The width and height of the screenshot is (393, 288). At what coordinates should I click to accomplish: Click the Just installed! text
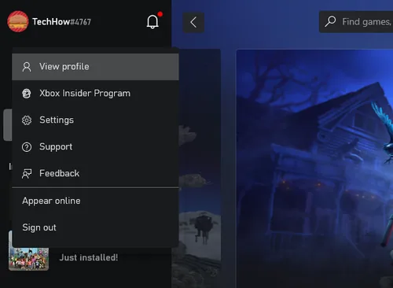point(89,257)
